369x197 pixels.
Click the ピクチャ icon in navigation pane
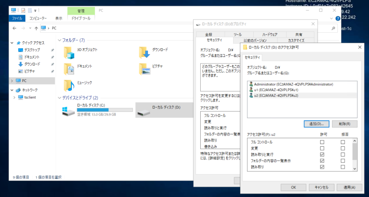20,71
